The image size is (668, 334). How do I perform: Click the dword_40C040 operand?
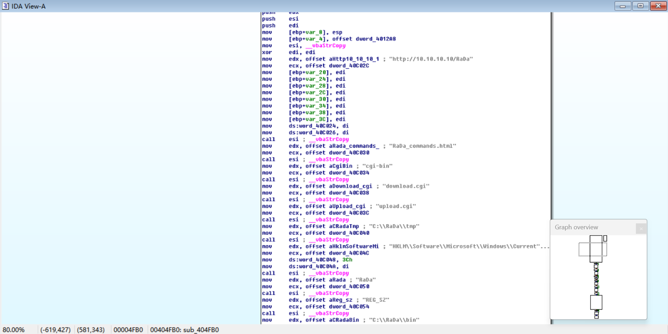tap(349, 233)
